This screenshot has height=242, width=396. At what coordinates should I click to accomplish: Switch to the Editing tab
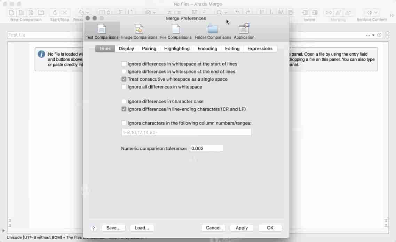(x=232, y=48)
